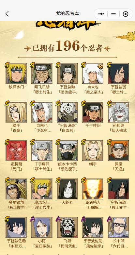Screen dimensions: 135x255
Task: Select the red 迈特凯「死门」portrait
Action: tap(16, 151)
